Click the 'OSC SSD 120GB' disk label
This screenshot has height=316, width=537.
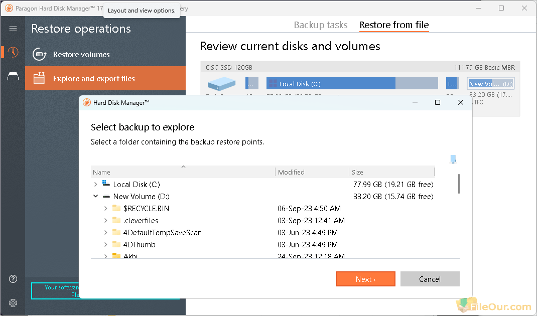(x=229, y=67)
